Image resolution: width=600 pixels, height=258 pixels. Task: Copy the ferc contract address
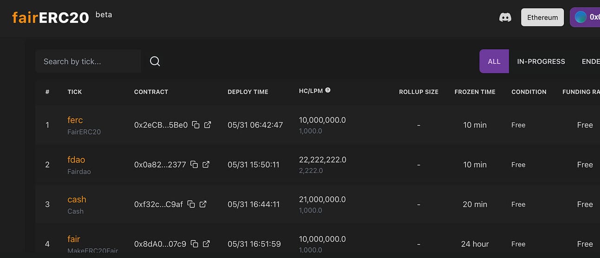click(x=196, y=125)
